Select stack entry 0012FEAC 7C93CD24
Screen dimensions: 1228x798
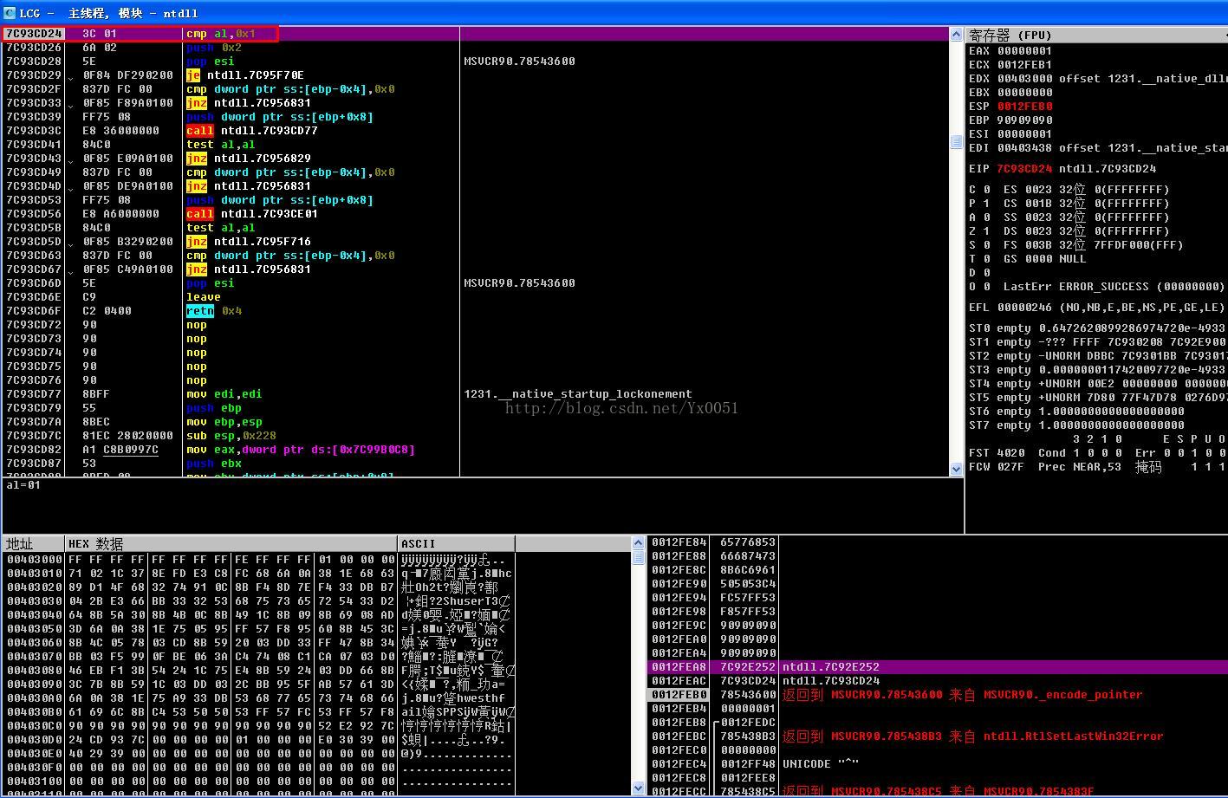pyautogui.click(x=938, y=681)
